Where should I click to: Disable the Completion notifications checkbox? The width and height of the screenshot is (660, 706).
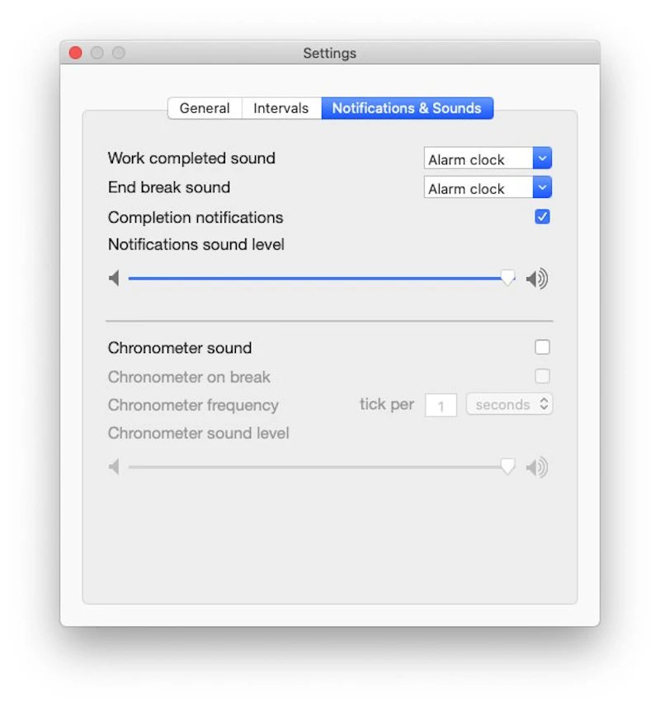tap(542, 217)
